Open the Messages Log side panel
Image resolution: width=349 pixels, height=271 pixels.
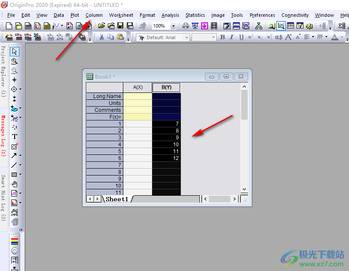(3, 136)
